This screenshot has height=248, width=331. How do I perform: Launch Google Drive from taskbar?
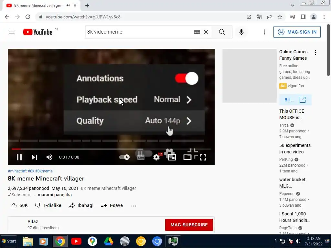pyautogui.click(x=109, y=241)
